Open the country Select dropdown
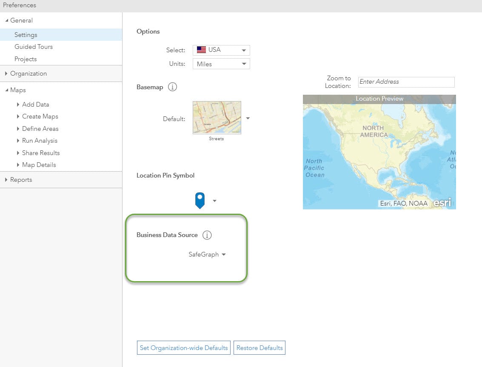The height and width of the screenshot is (367, 482). (244, 50)
